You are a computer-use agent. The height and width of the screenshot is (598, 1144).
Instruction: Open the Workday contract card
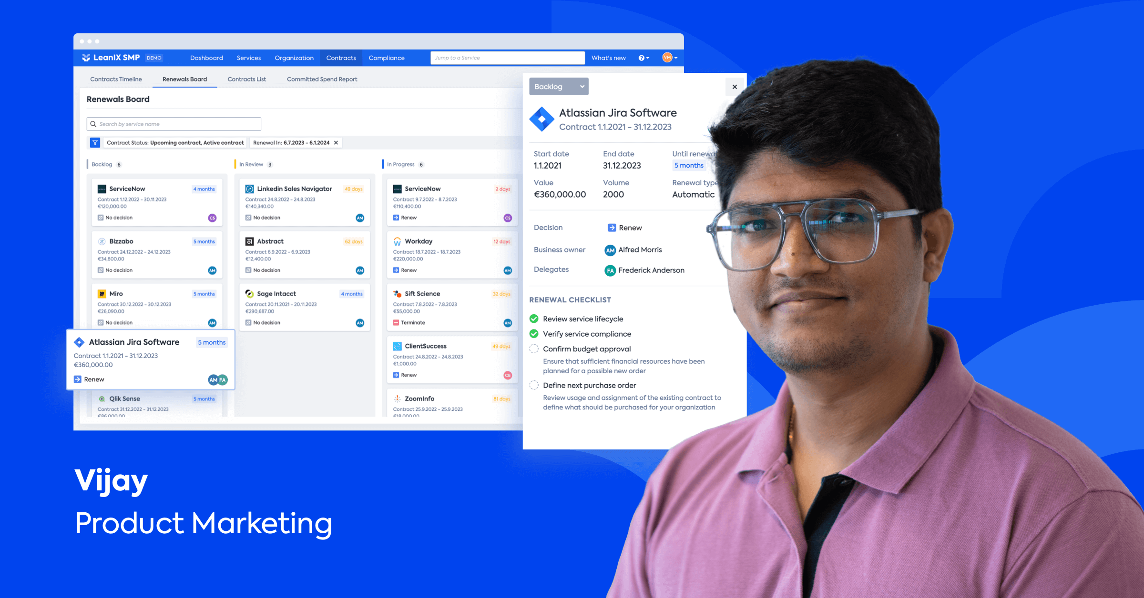pyautogui.click(x=452, y=255)
